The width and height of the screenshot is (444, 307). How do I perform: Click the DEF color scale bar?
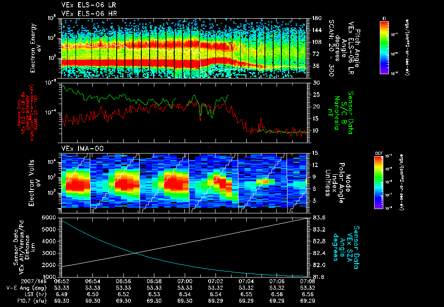[x=379, y=182]
